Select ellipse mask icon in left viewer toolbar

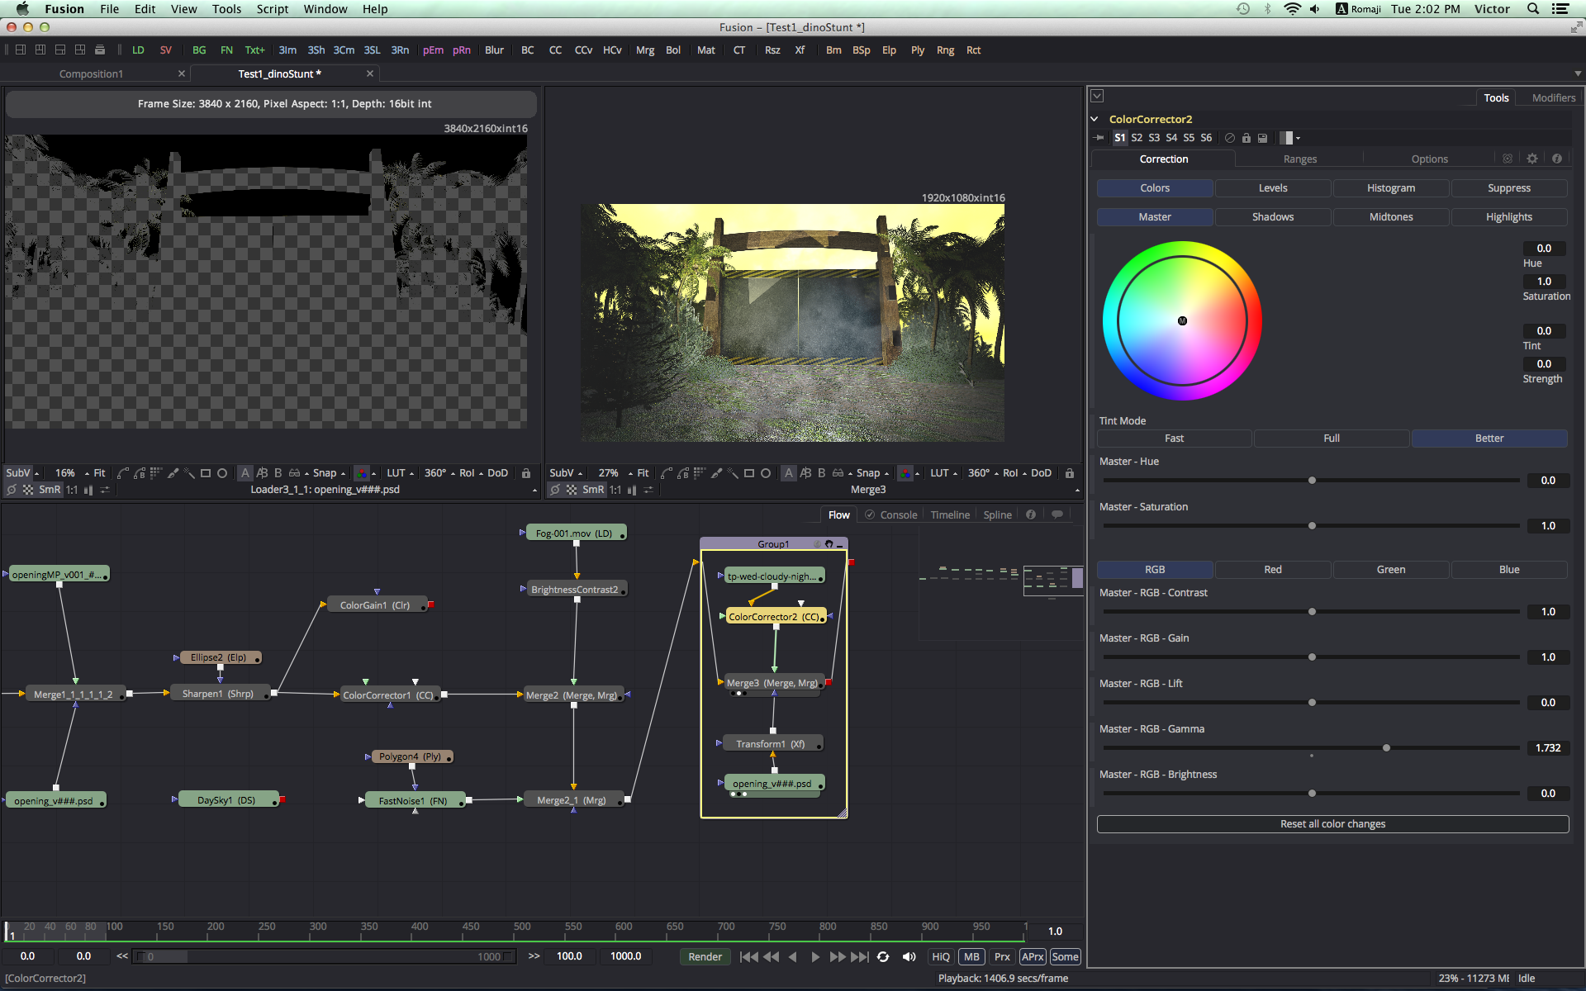coord(222,473)
